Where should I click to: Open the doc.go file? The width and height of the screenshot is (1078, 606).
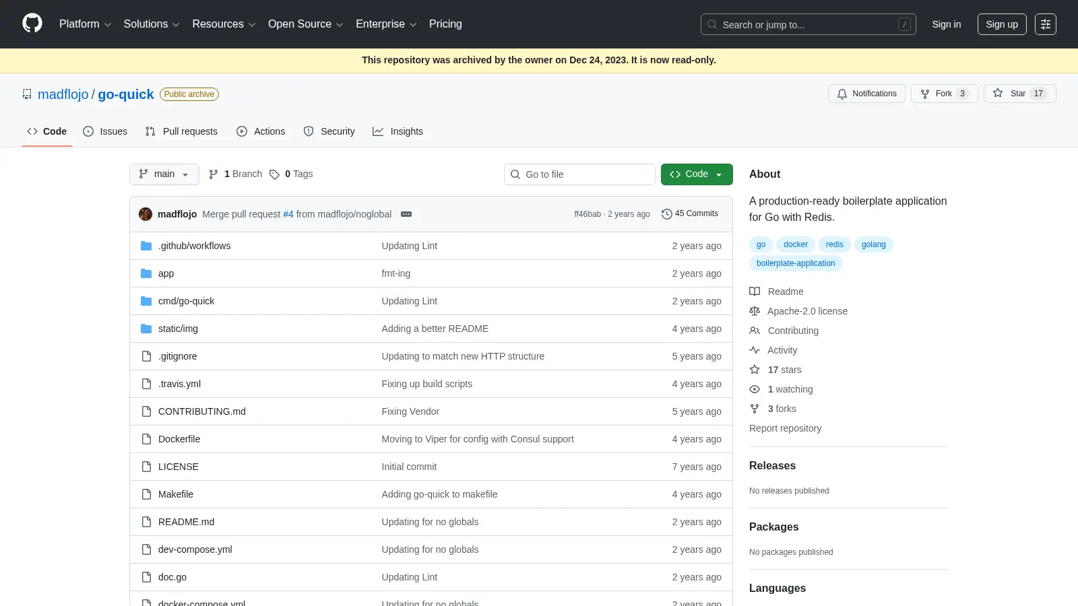pos(172,577)
